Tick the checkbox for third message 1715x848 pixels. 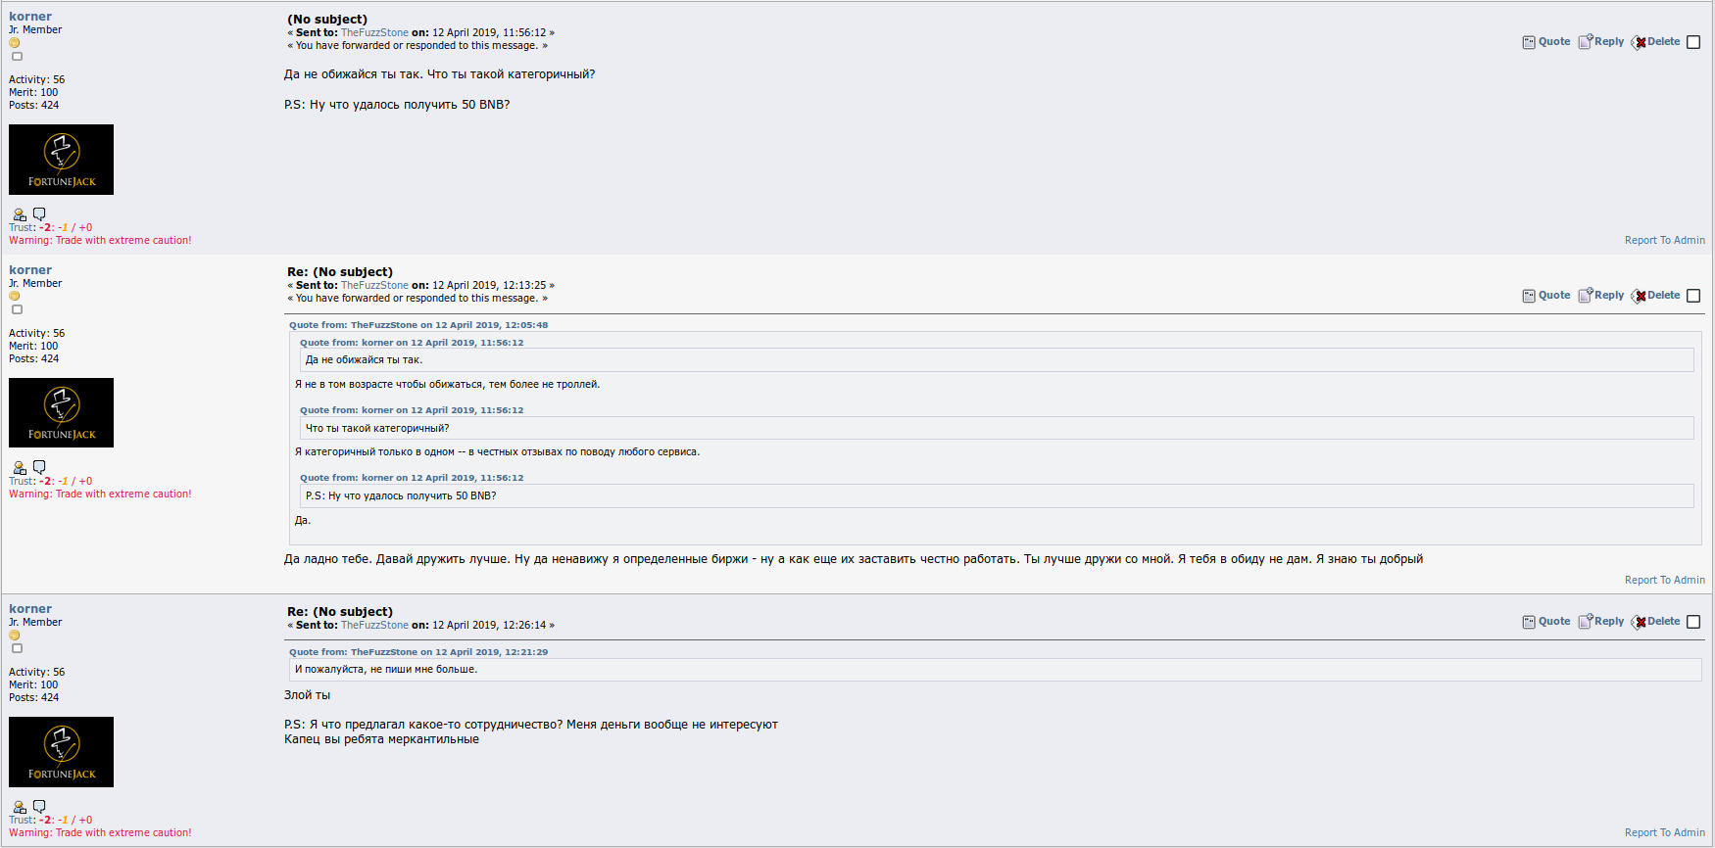point(1693,622)
